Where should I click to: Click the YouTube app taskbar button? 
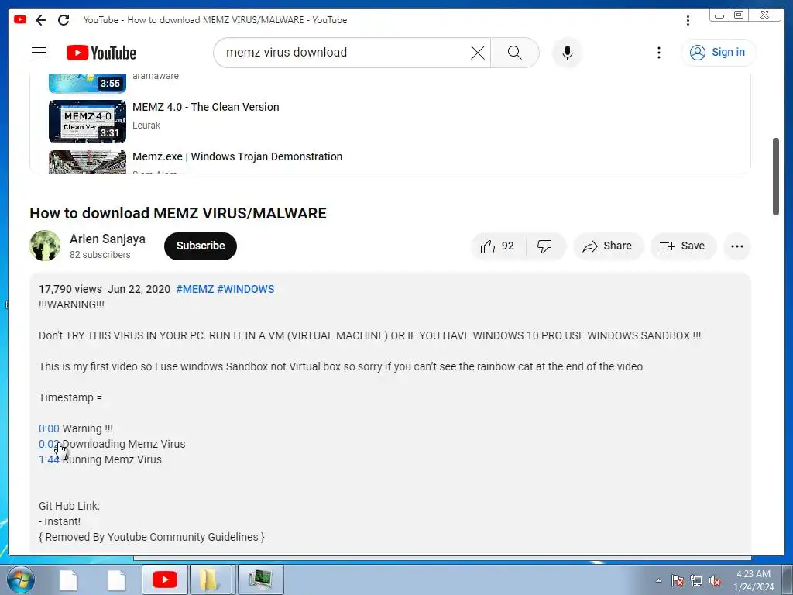pyautogui.click(x=165, y=580)
